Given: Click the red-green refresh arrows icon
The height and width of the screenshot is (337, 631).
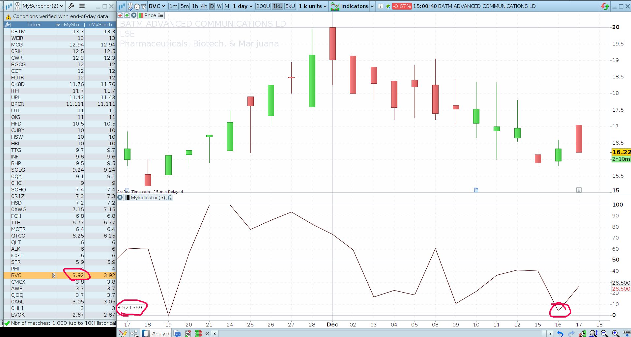Looking at the screenshot, I should 605,6.
